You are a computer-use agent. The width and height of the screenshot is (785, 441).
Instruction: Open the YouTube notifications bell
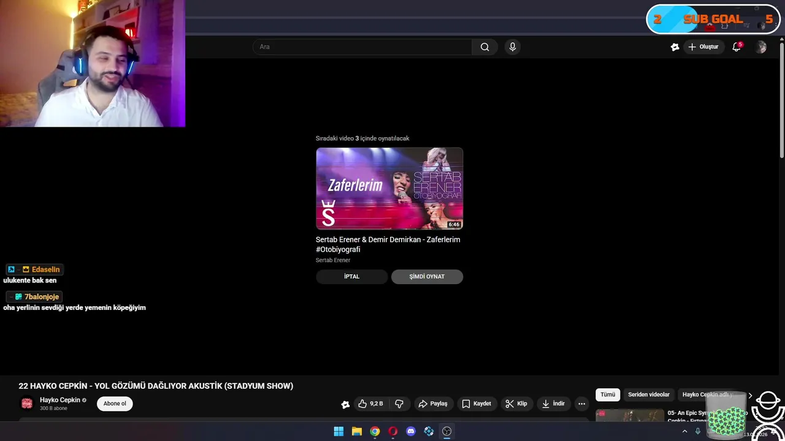tap(737, 47)
